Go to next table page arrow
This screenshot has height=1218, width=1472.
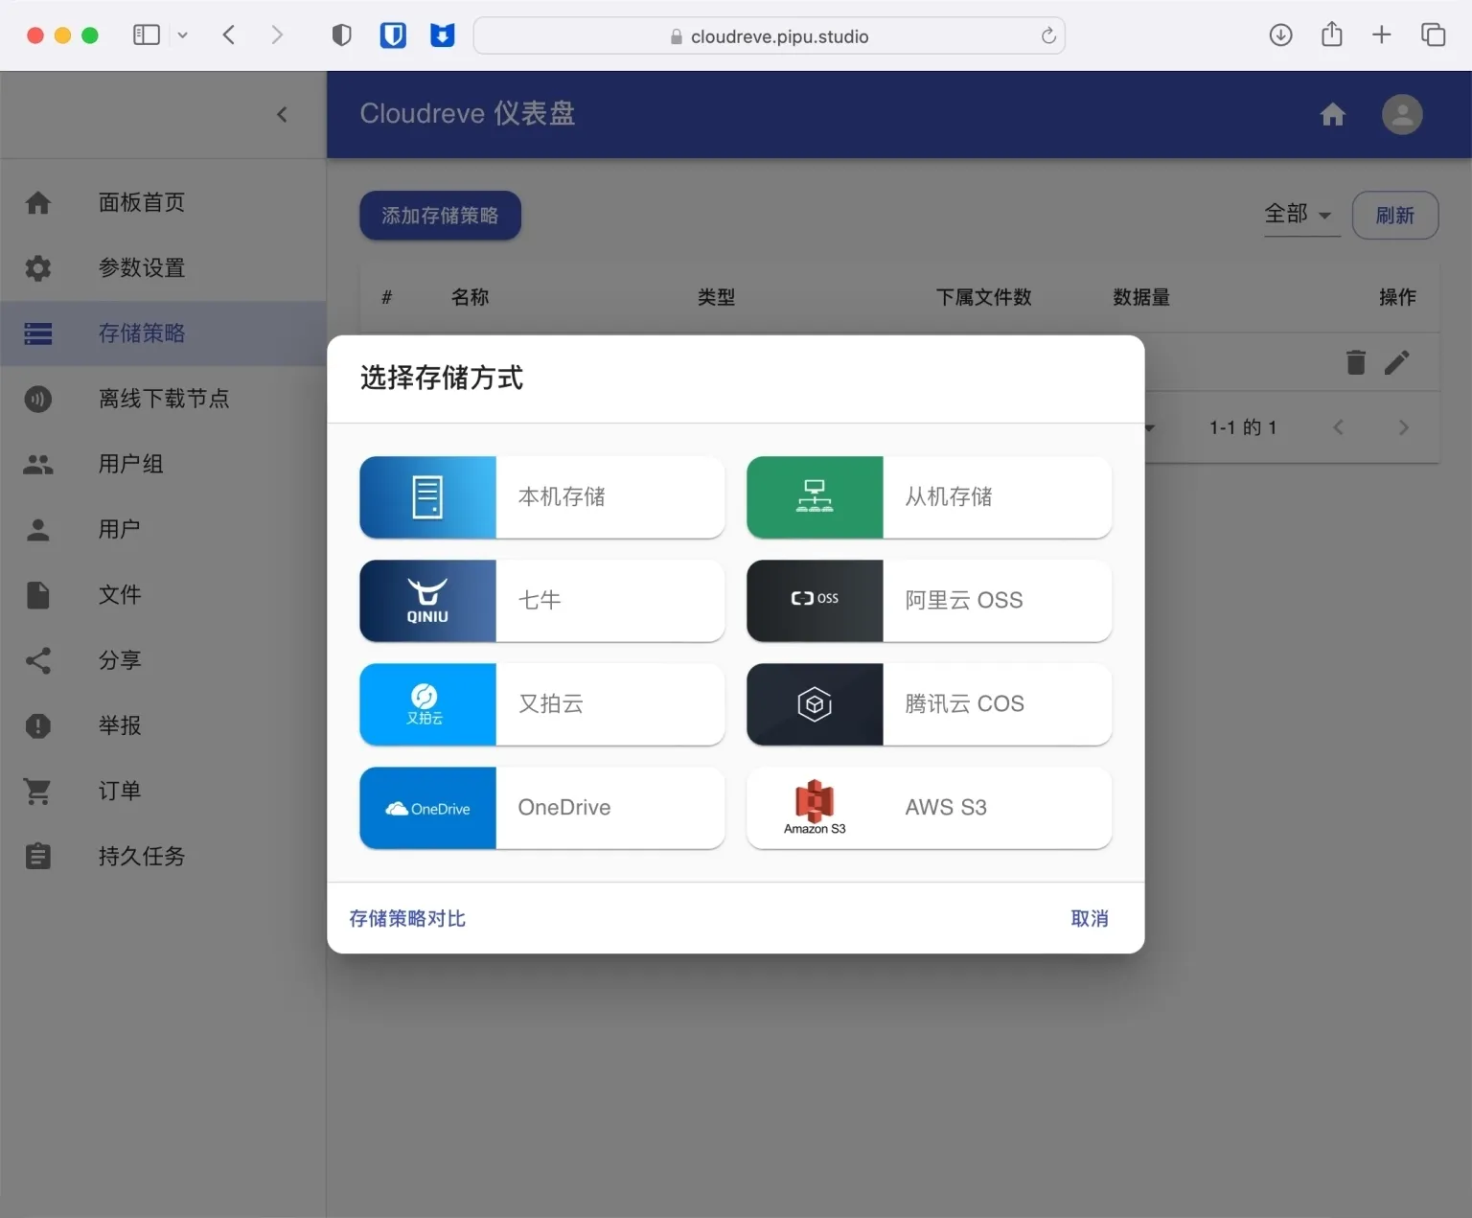[x=1404, y=427]
